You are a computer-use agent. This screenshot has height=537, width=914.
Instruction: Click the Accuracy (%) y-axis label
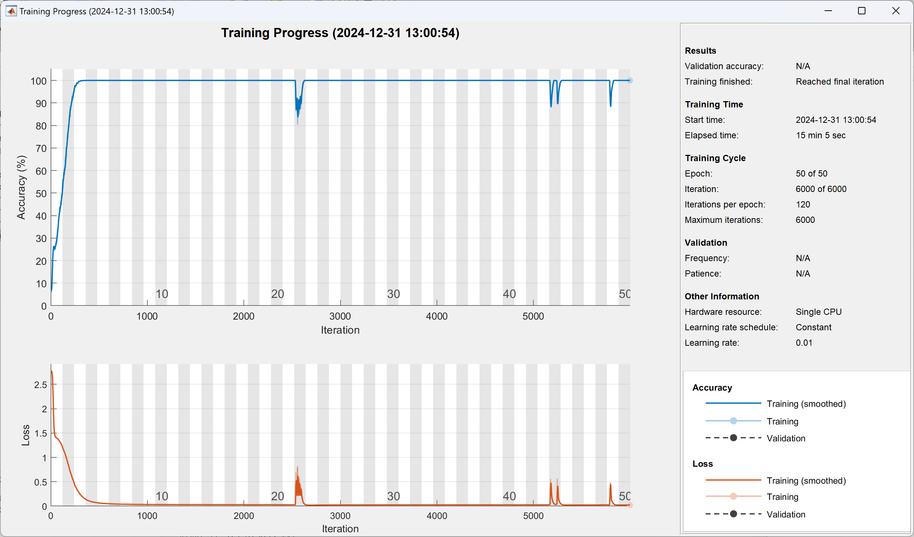click(x=21, y=187)
